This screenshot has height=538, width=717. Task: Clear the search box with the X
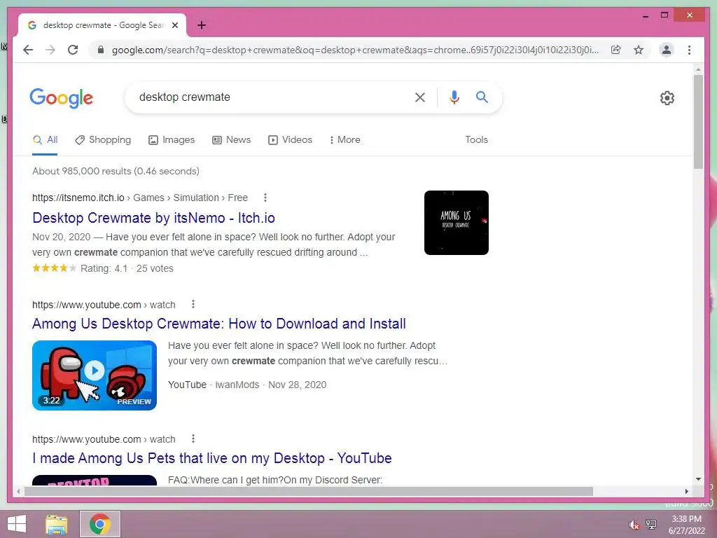coord(420,97)
